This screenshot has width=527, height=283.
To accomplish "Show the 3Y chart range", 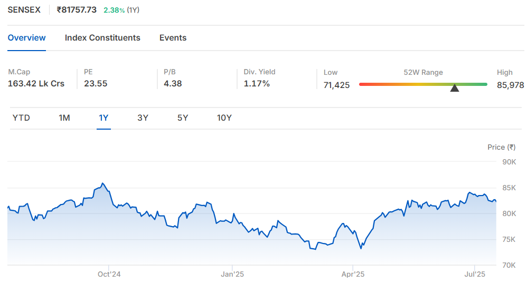I will (143, 118).
